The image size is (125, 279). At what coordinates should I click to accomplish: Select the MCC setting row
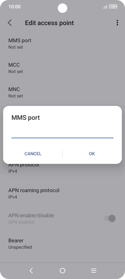(x=62, y=68)
